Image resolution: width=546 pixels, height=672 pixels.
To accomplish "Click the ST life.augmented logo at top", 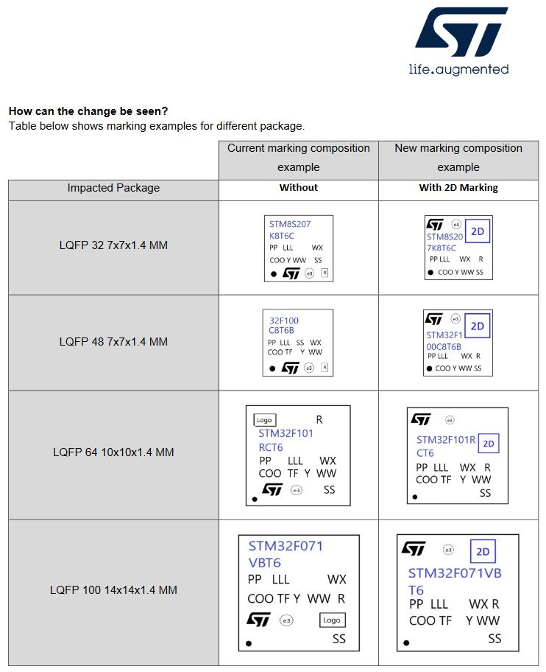I will (458, 41).
